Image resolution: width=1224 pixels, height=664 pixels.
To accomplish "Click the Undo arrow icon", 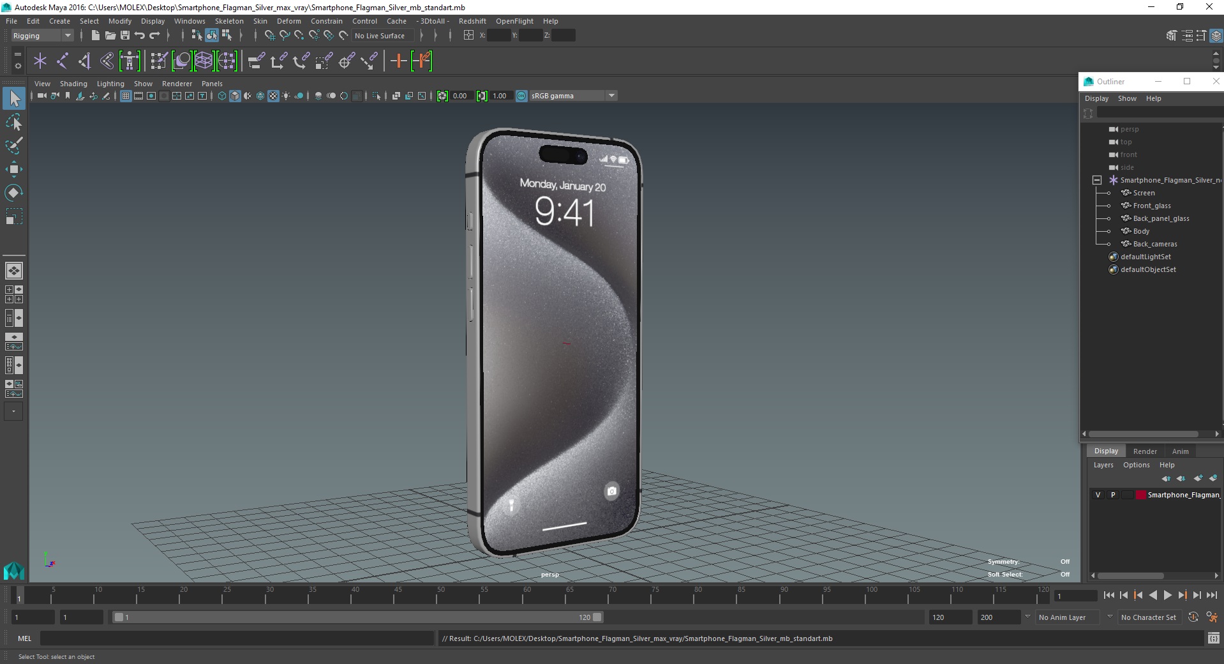I will click(x=140, y=36).
